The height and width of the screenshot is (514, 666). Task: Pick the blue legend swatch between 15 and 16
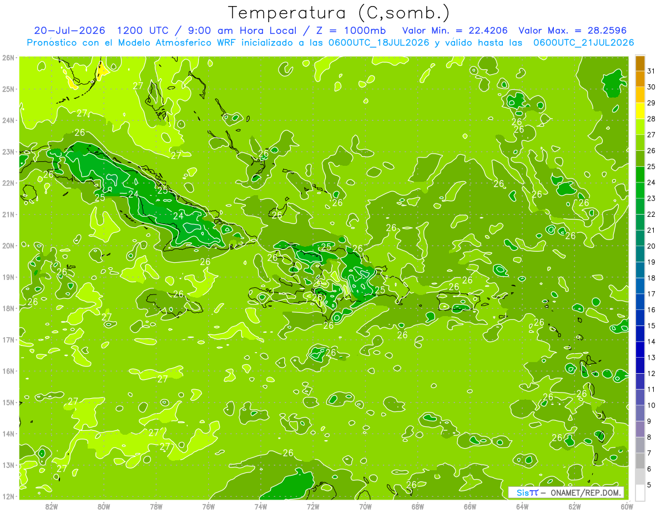pyautogui.click(x=640, y=317)
